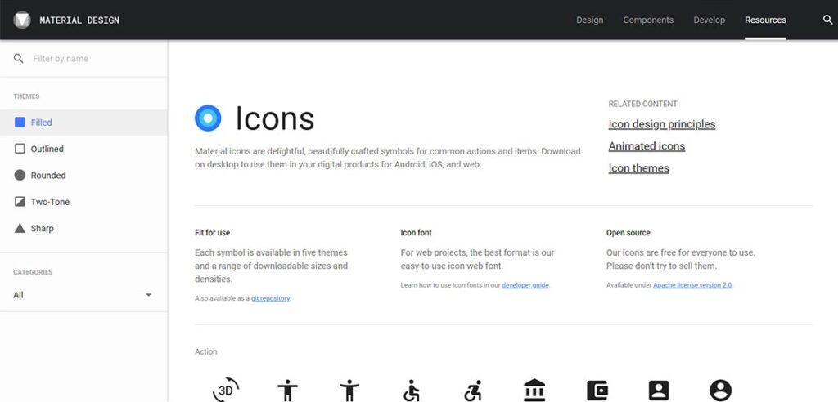
Task: Select the 3D rotation icon
Action: coord(226,391)
